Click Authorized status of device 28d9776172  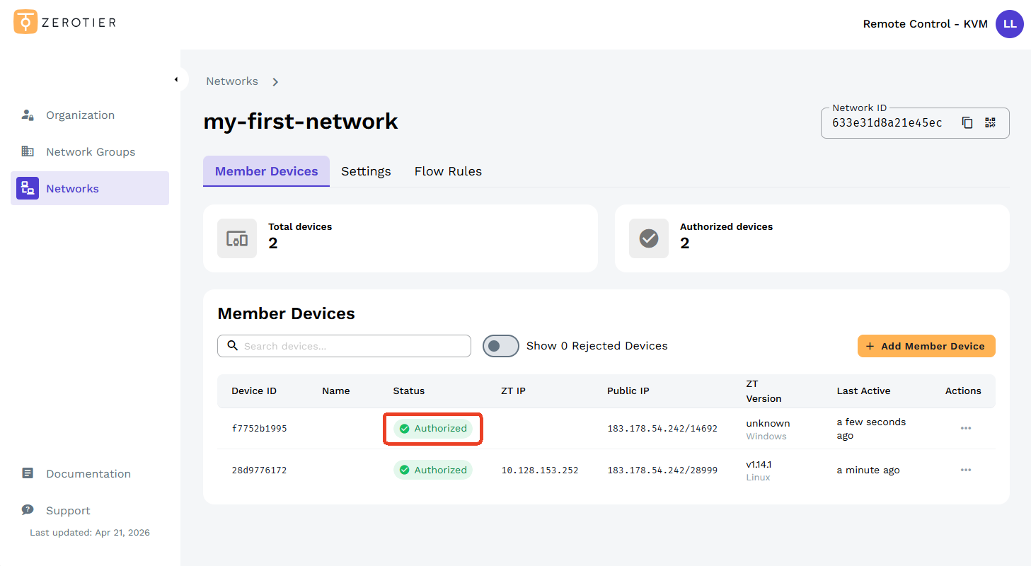click(433, 470)
